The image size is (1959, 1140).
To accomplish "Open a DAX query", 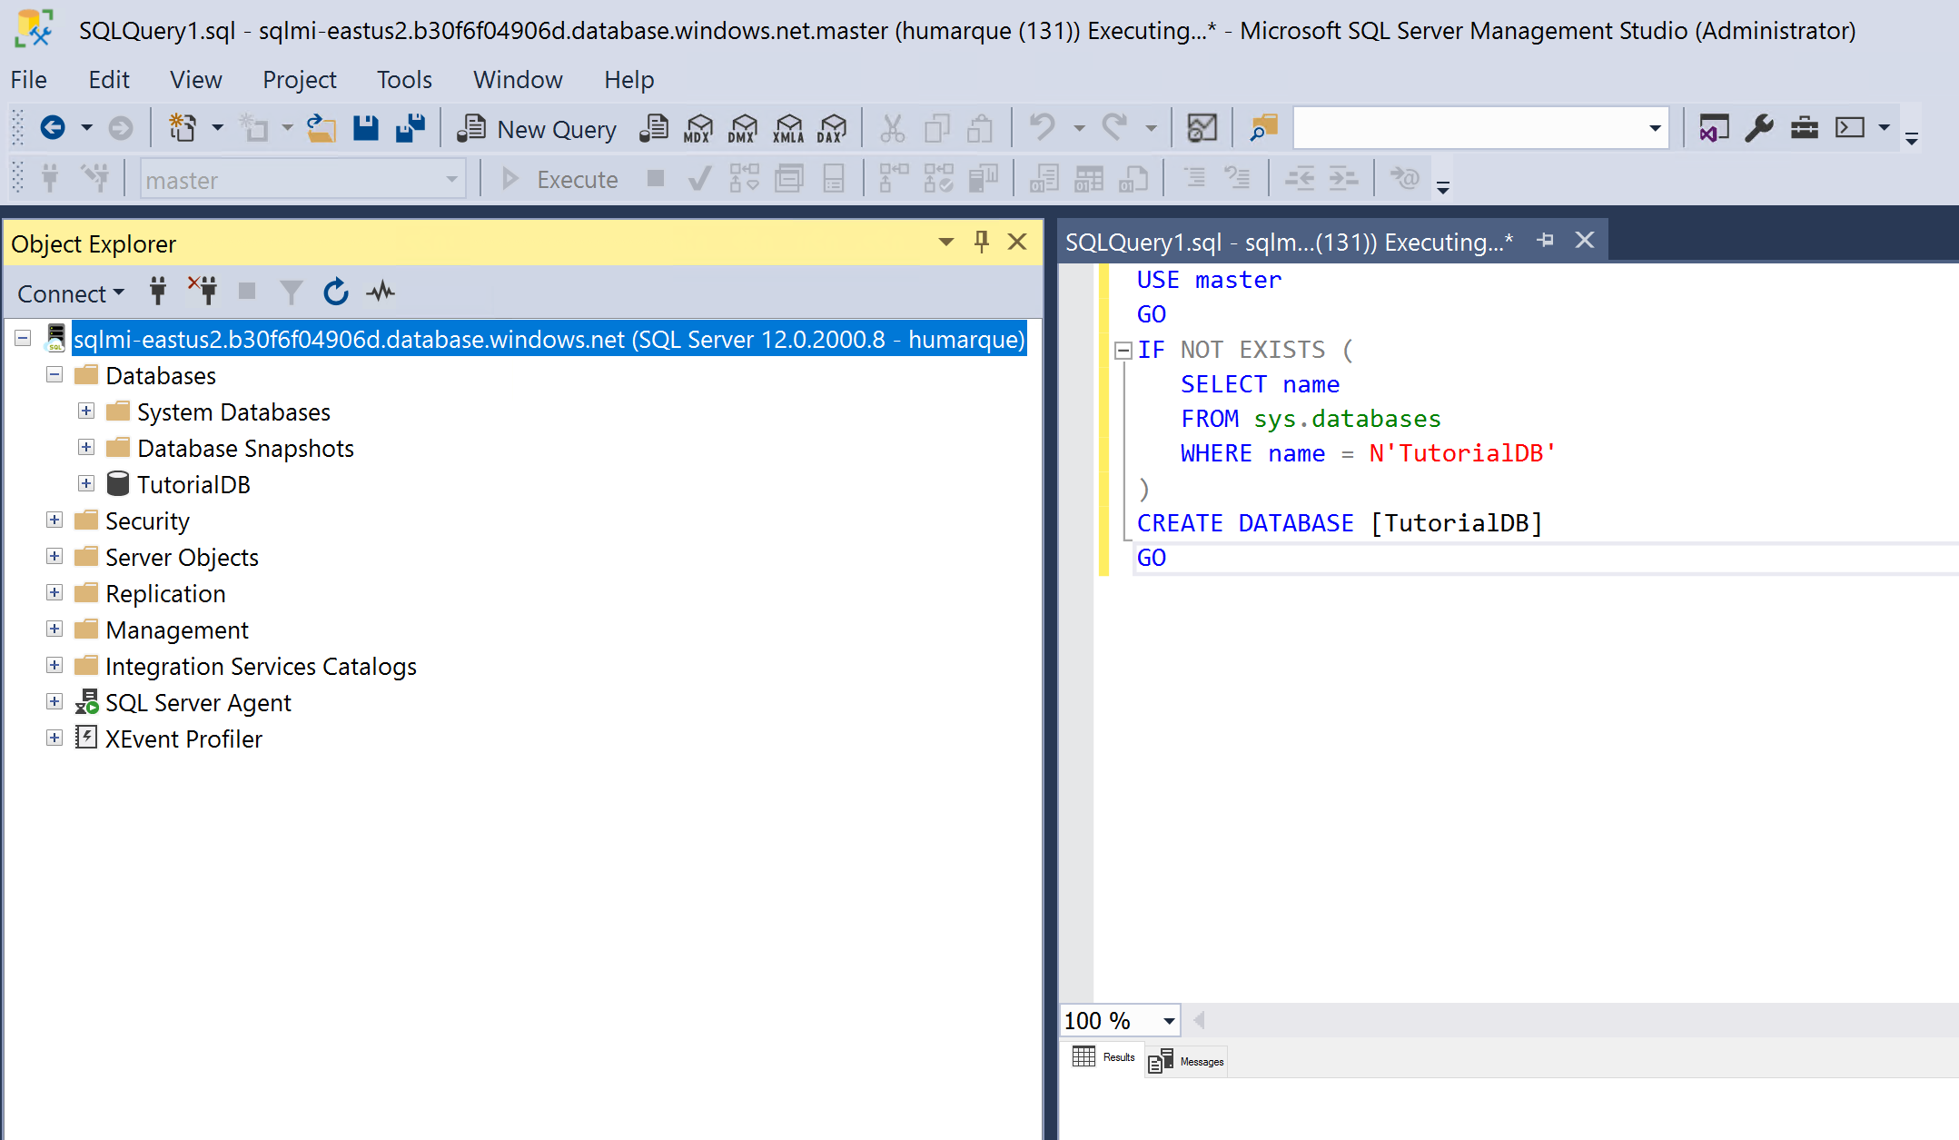I will (x=832, y=129).
